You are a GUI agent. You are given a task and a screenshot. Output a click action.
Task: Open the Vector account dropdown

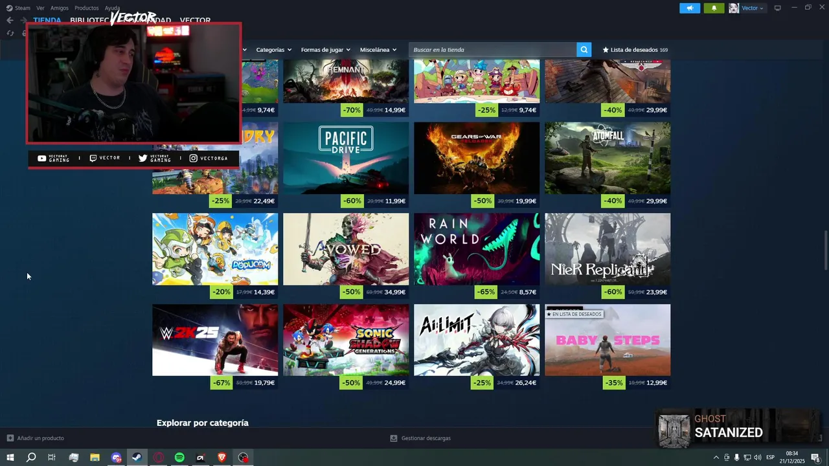point(753,8)
